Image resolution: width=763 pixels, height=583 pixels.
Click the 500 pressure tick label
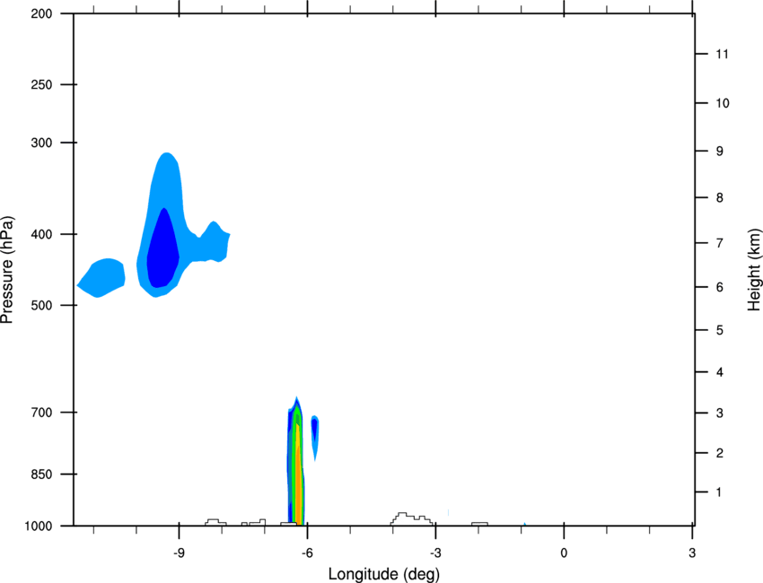tap(41, 305)
